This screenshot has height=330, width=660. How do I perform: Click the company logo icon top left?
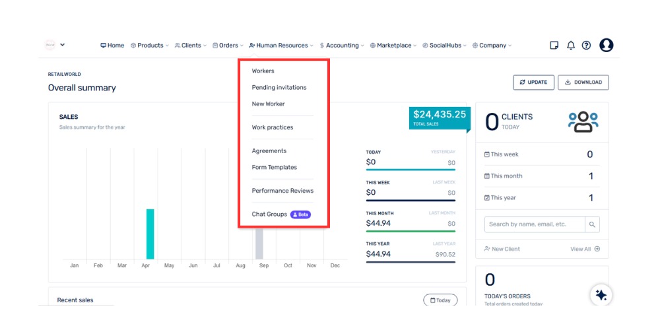point(49,45)
